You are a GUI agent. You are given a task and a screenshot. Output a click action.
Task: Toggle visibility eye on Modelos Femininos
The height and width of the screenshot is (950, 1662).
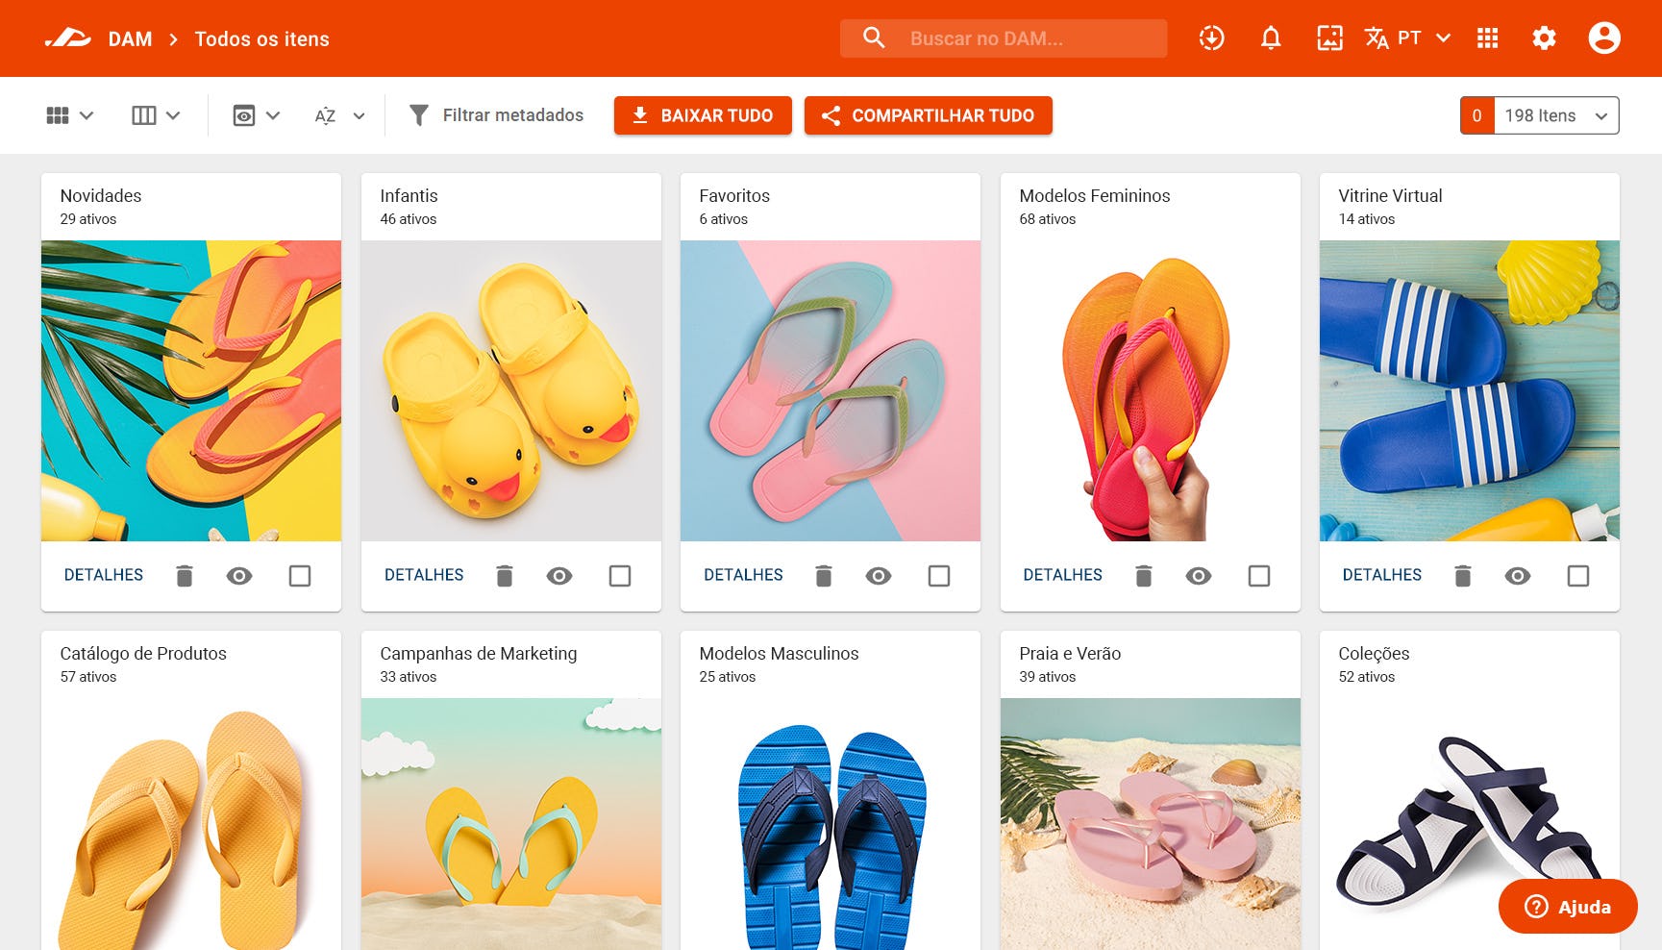[x=1199, y=576]
